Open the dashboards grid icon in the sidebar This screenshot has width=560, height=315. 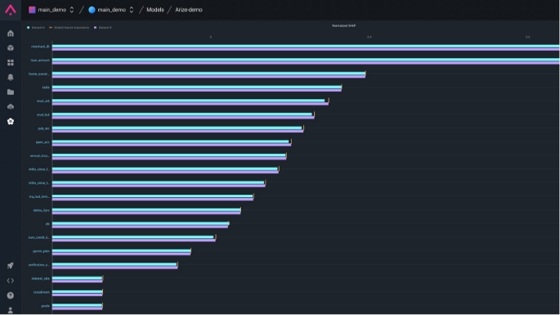[x=11, y=62]
